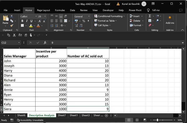Click the Percent Style icon
This screenshot has height=123, width=187.
[x=84, y=21]
